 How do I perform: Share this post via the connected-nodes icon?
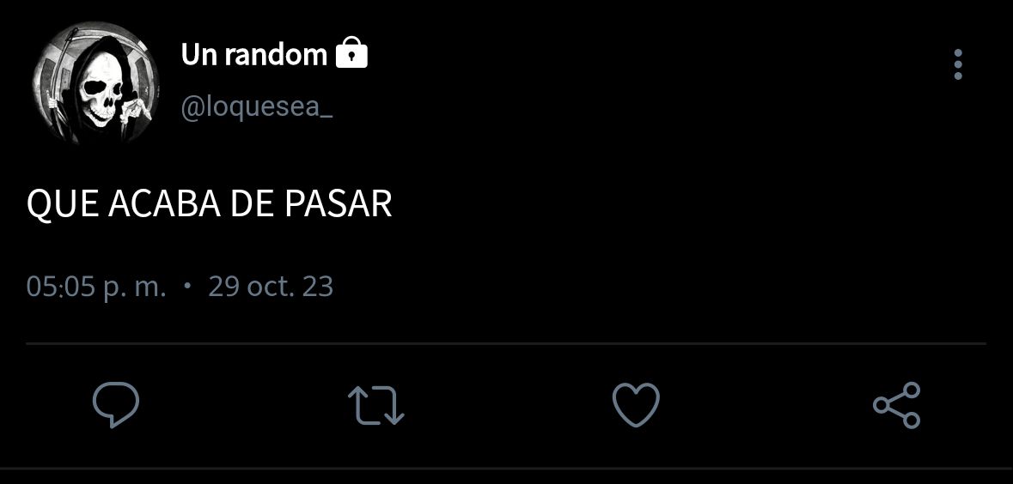pos(897,405)
